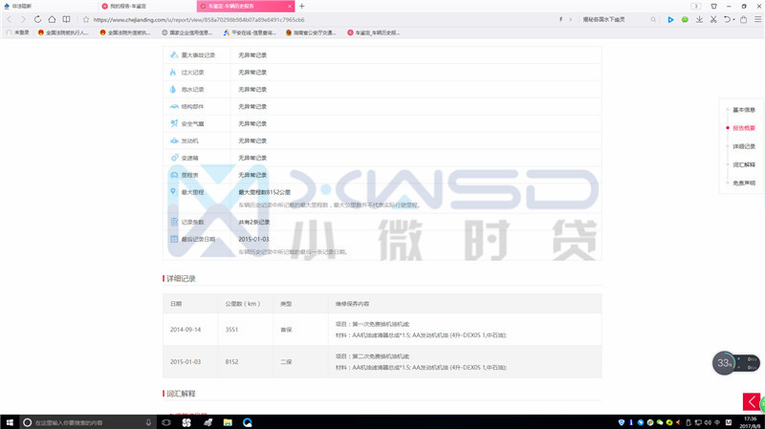
Task: Click the red arrow expand button at bottom right
Action: click(x=754, y=402)
